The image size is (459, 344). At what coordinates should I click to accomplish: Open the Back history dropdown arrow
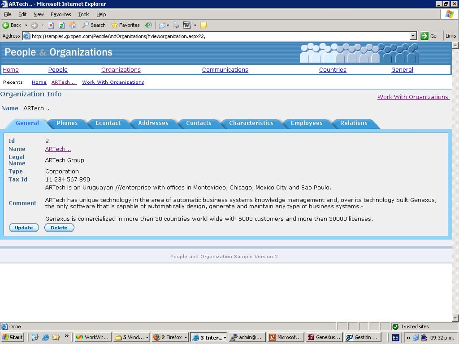pyautogui.click(x=26, y=25)
